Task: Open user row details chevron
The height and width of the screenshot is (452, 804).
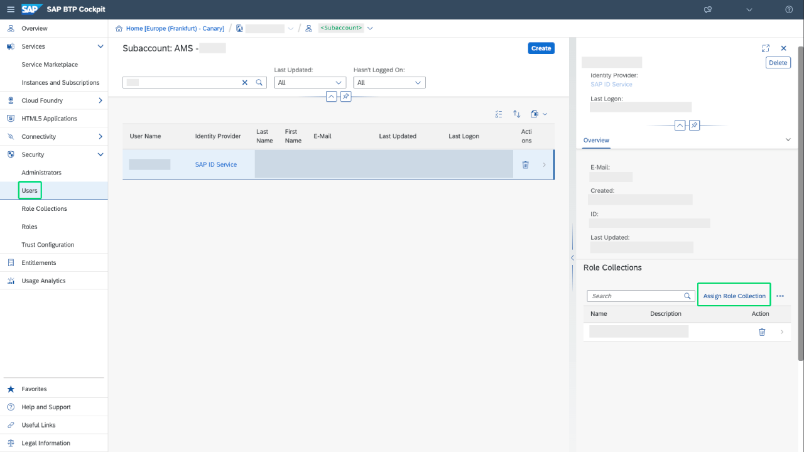Action: pyautogui.click(x=544, y=164)
